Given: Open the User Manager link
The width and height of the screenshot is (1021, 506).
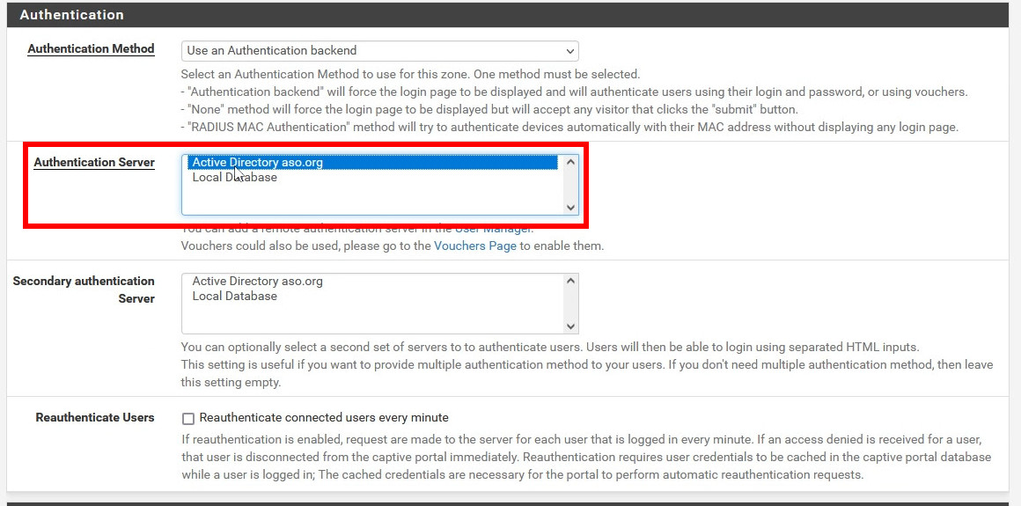Looking at the screenshot, I should click(492, 230).
